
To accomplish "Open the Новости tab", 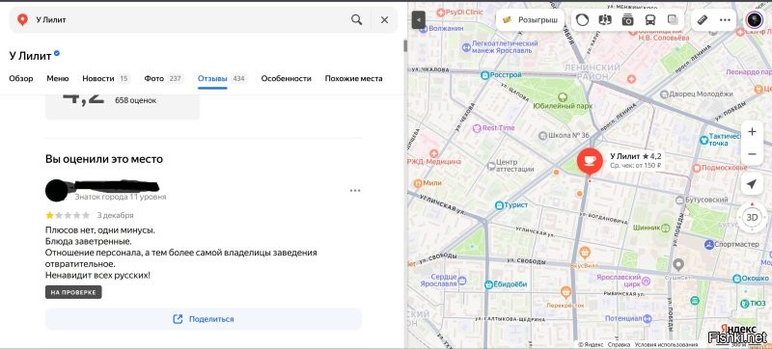I will [x=106, y=78].
